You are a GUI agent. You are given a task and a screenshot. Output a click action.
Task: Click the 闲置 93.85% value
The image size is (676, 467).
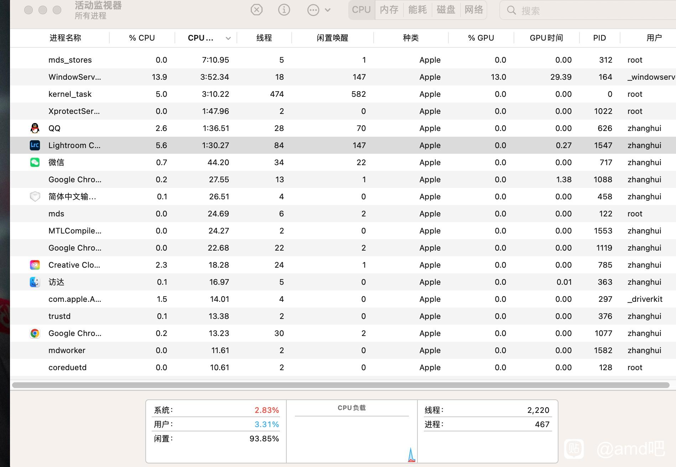click(264, 439)
